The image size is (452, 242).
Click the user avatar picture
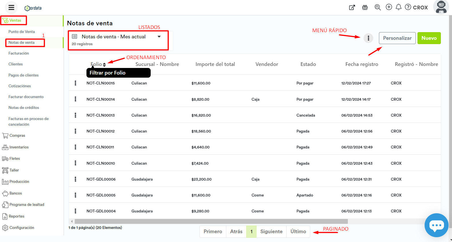point(441,7)
